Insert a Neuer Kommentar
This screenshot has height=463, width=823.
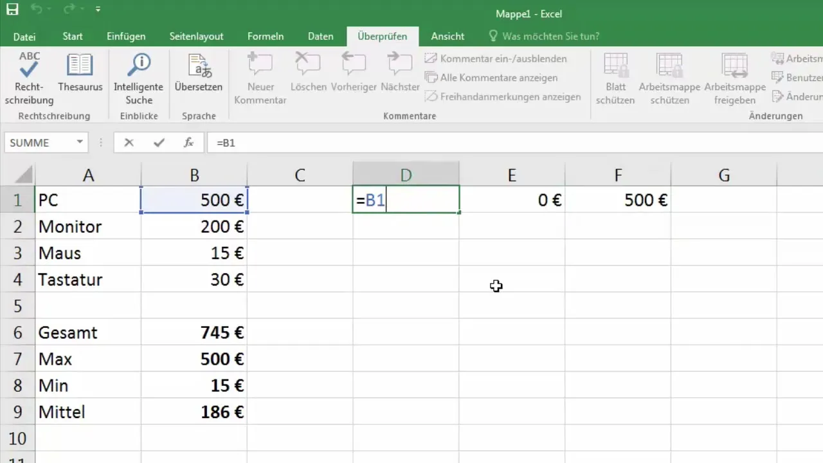tap(260, 80)
